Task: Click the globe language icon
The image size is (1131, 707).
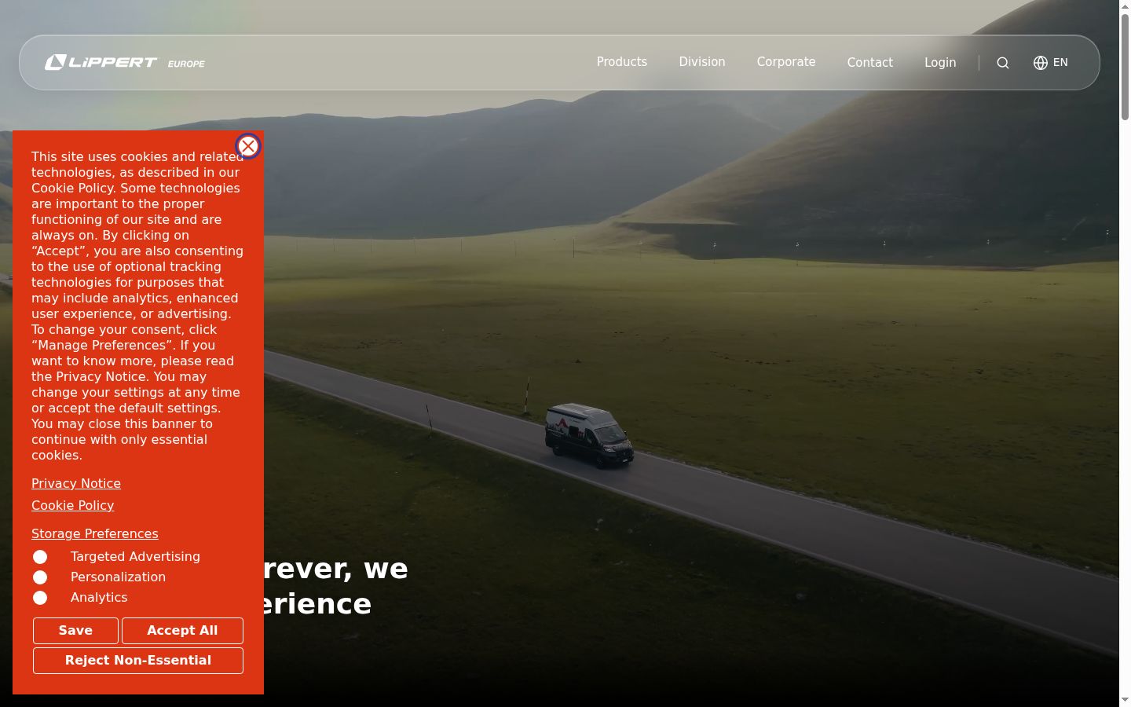Action: 1041,63
